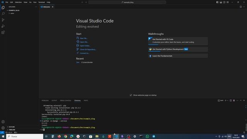The image size is (247, 139).
Task: Click the kill terminal trash icon
Action: 234,100
